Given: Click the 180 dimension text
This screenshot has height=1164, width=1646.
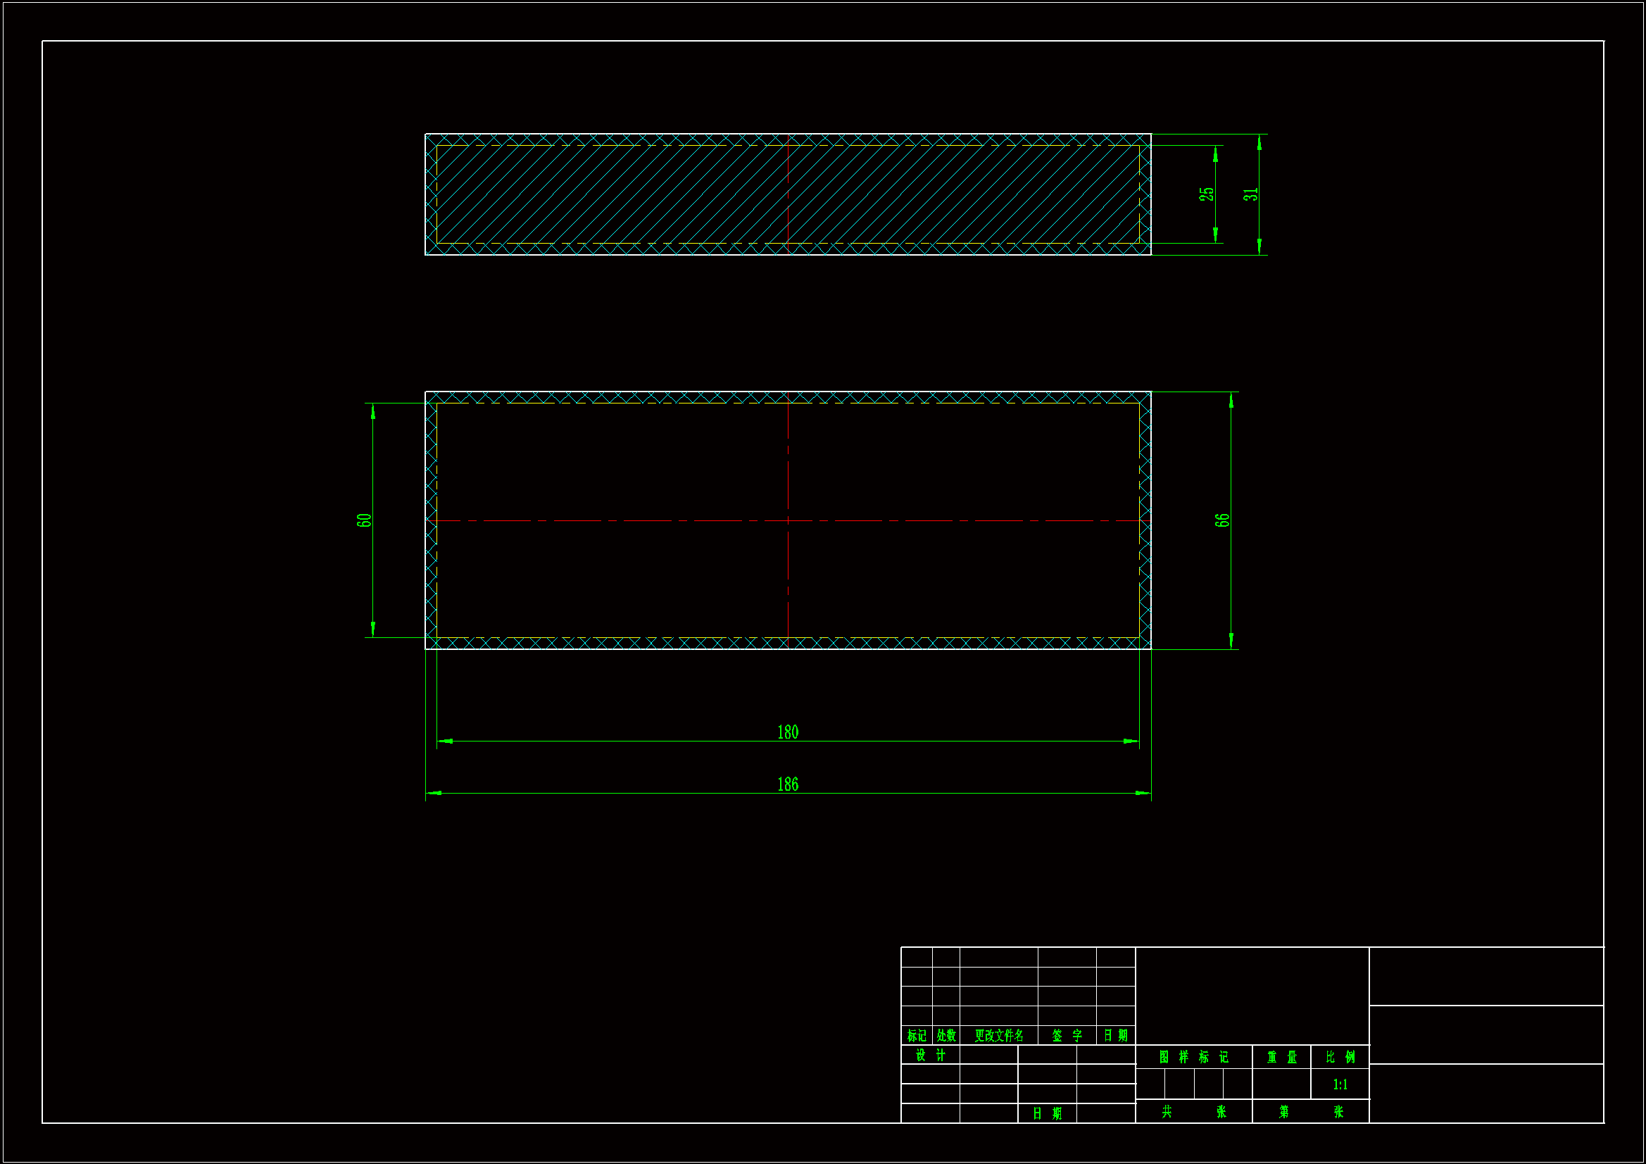Looking at the screenshot, I should pos(787,732).
